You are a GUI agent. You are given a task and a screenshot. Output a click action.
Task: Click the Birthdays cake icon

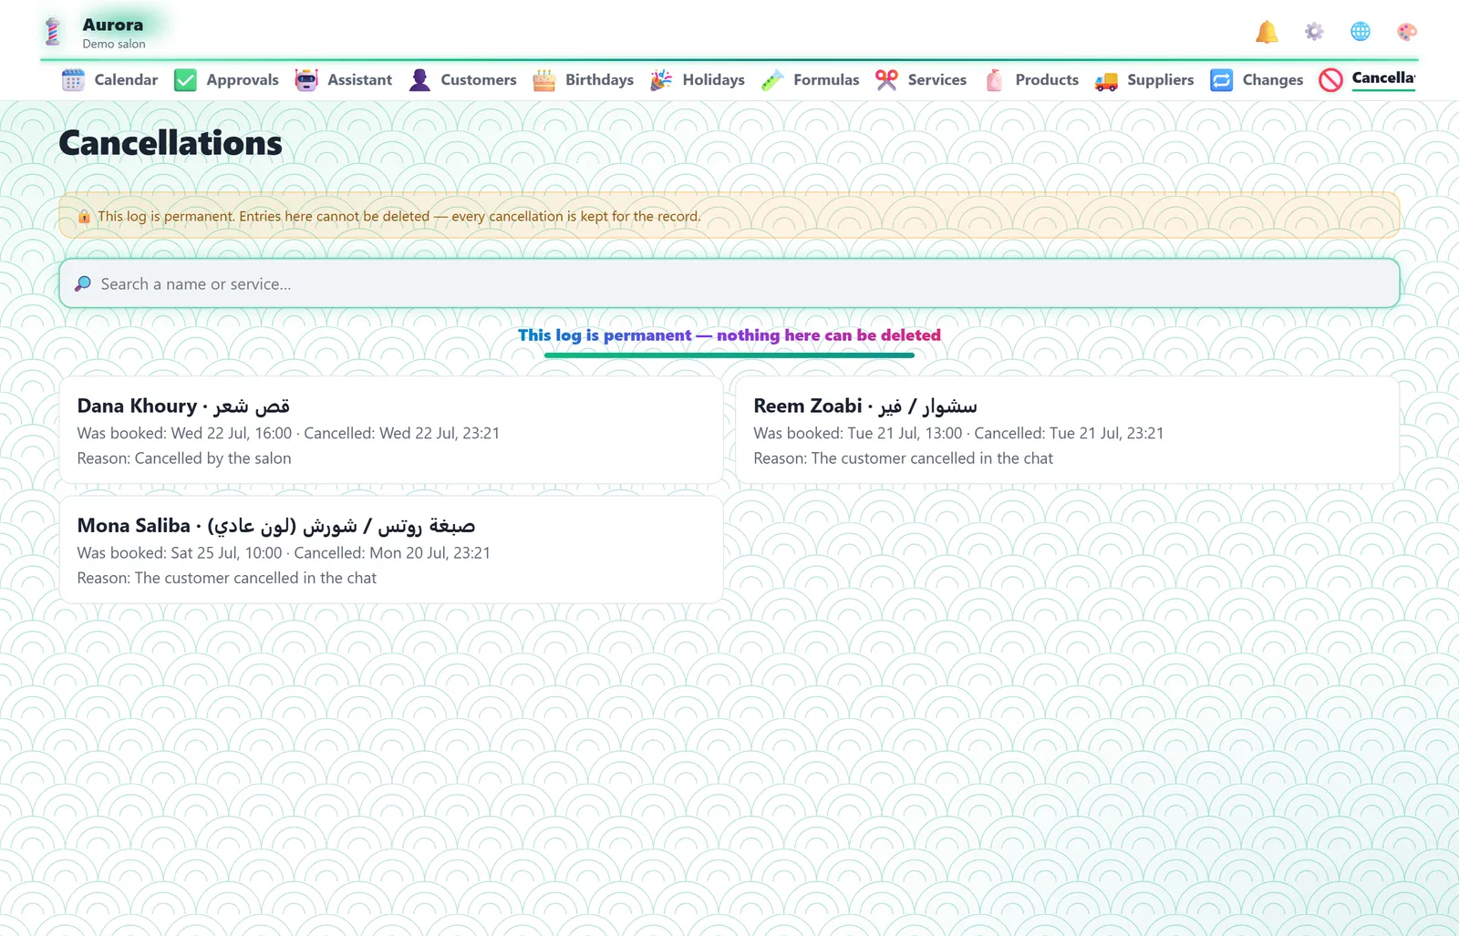(544, 80)
